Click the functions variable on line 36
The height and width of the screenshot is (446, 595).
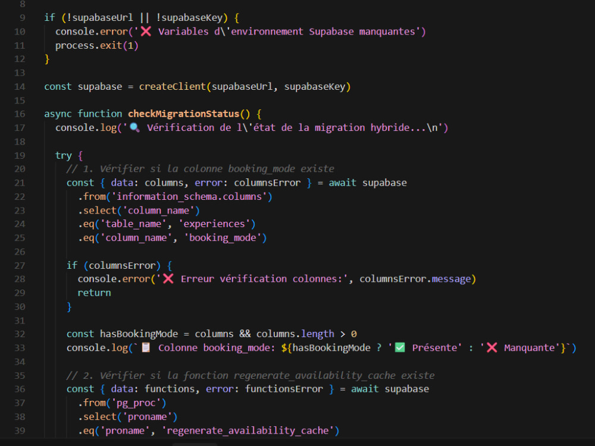coord(170,389)
